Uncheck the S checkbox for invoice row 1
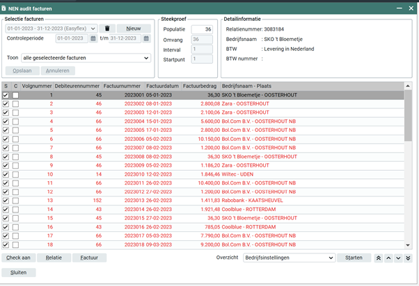Image resolution: width=419 pixels, height=286 pixels. tap(6, 94)
